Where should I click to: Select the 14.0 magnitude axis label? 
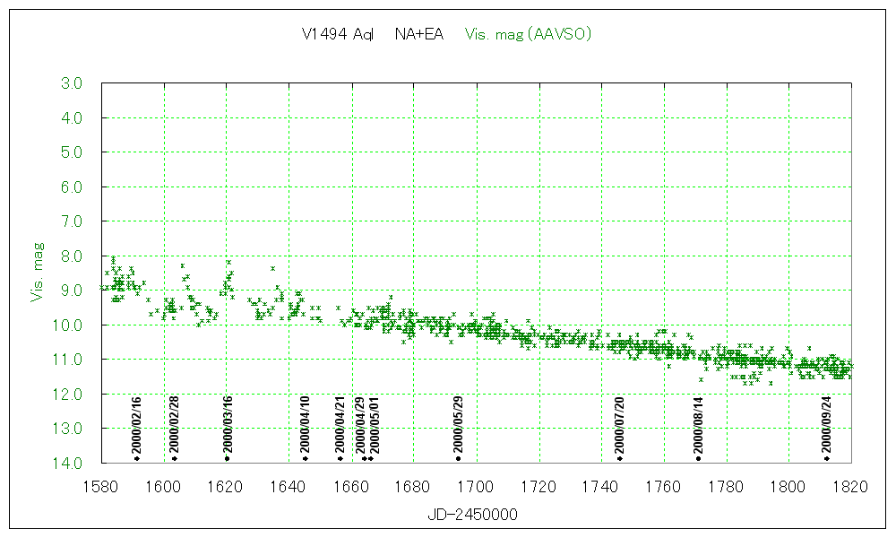pos(69,463)
